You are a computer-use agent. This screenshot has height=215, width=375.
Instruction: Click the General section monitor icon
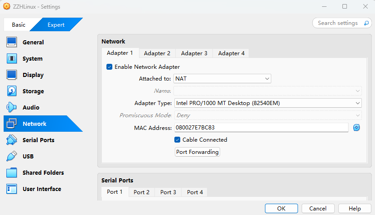[x=12, y=42]
